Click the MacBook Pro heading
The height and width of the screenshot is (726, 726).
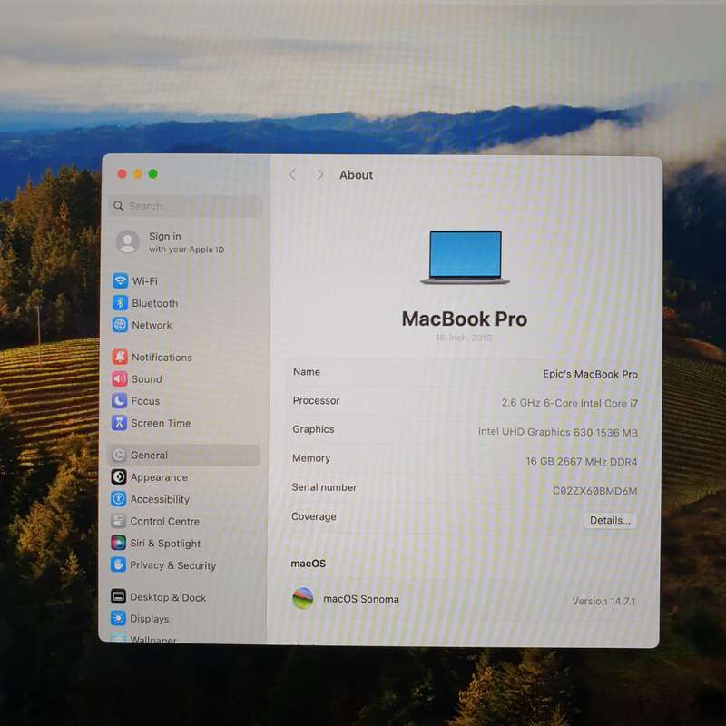point(465,319)
